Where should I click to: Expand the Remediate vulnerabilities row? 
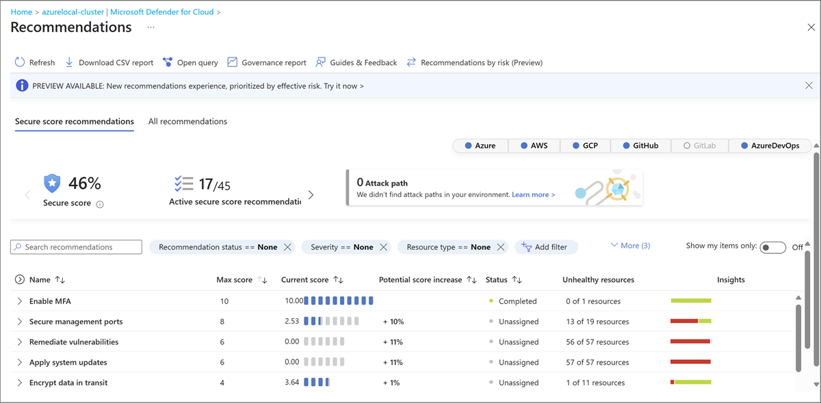(20, 342)
